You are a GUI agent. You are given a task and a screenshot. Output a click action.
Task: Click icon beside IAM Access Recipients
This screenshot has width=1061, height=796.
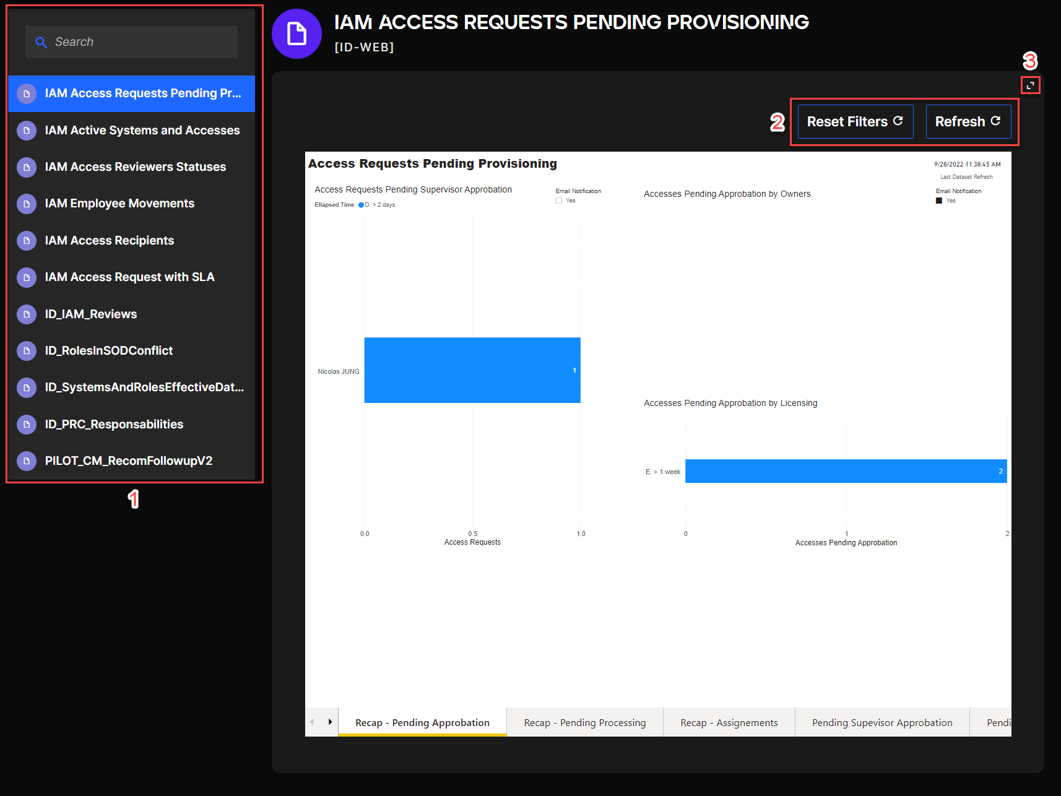point(27,241)
